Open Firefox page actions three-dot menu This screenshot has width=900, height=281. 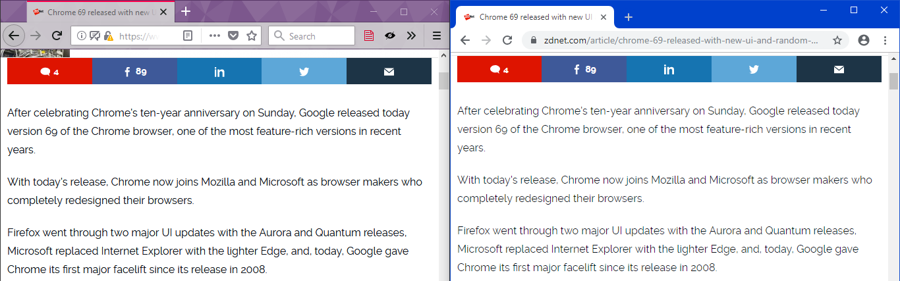click(x=214, y=36)
